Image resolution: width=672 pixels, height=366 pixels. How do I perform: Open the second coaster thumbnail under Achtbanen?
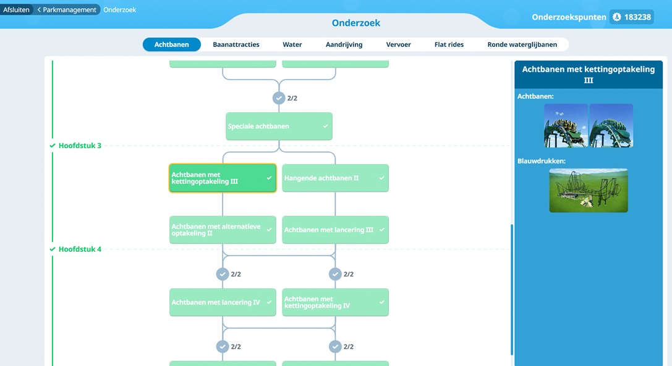point(611,126)
